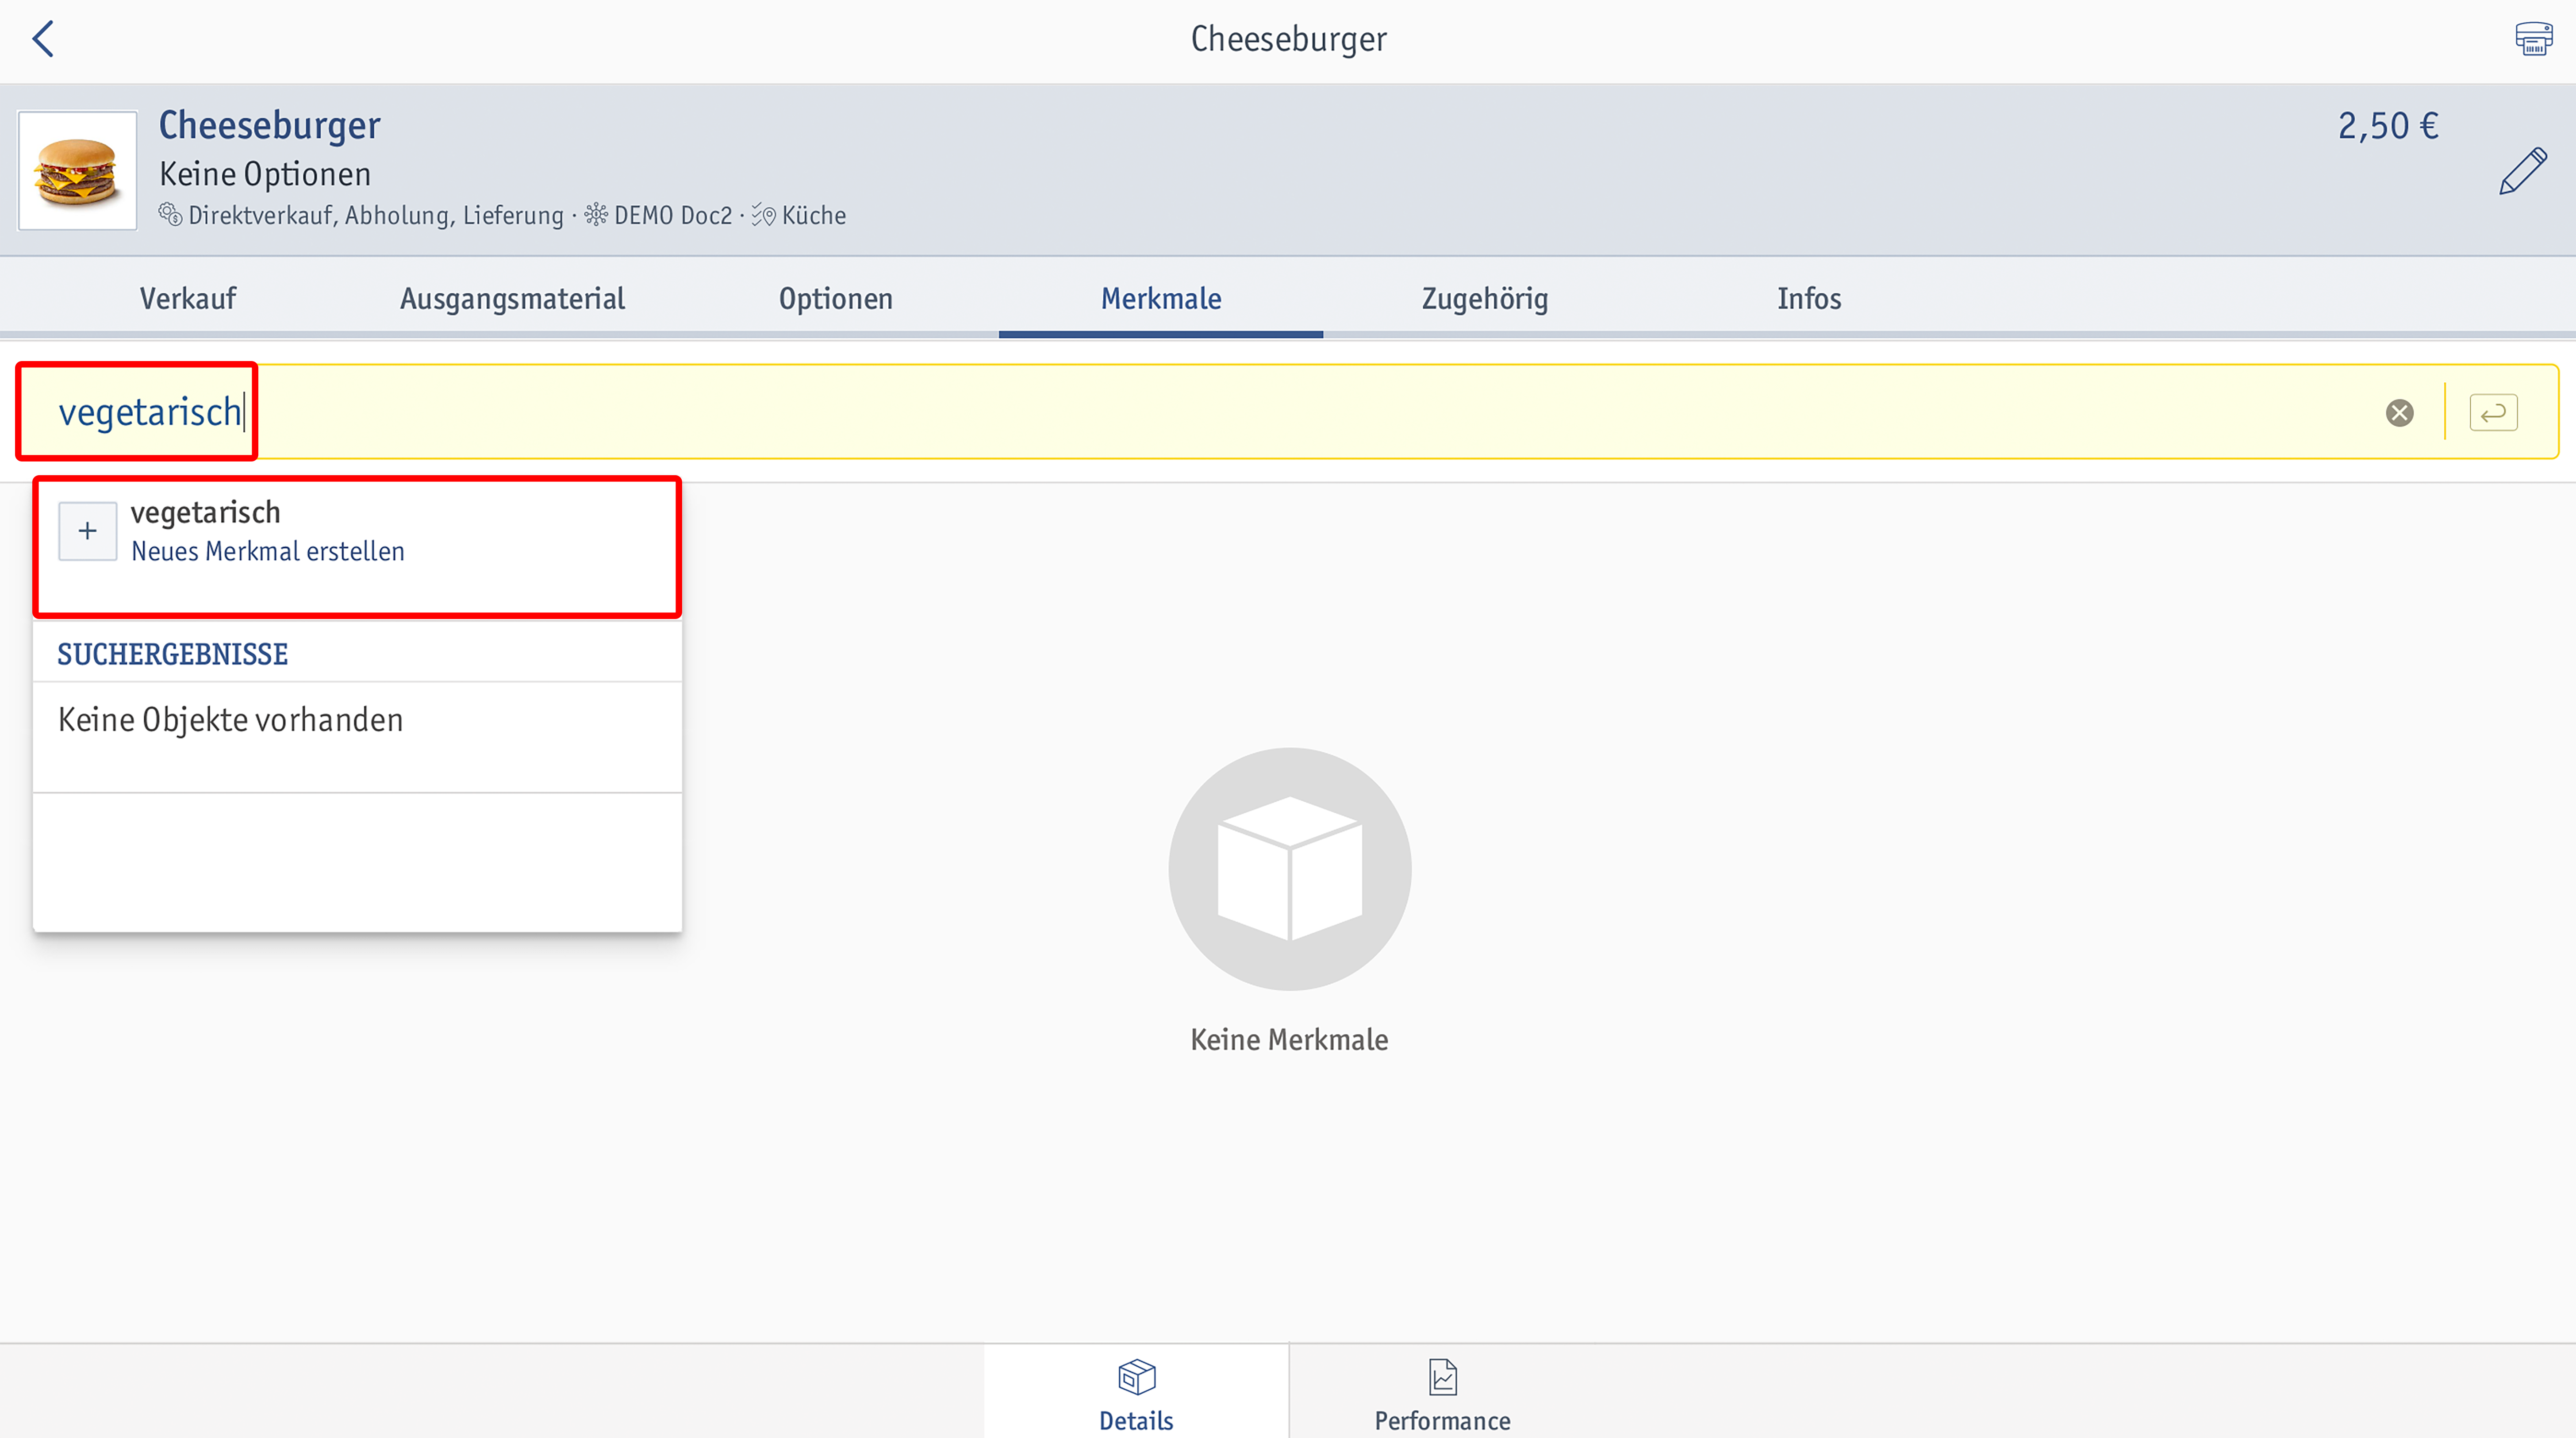This screenshot has height=1438, width=2576.
Task: Choose Neues Merkmal erstellen suggestion
Action: click(x=357, y=547)
